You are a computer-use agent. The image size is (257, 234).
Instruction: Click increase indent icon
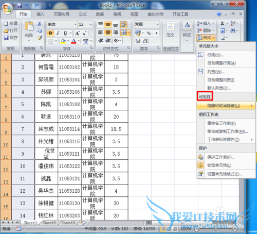108,41
